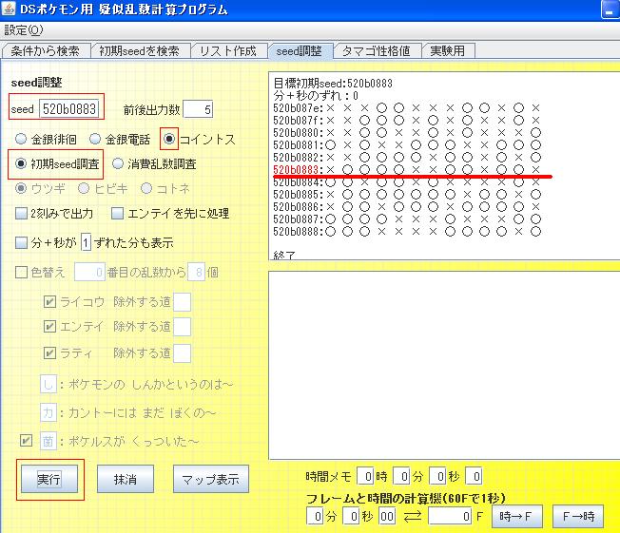Click the Java application icon in title bar
This screenshot has height=533, width=620.
pyautogui.click(x=9, y=9)
